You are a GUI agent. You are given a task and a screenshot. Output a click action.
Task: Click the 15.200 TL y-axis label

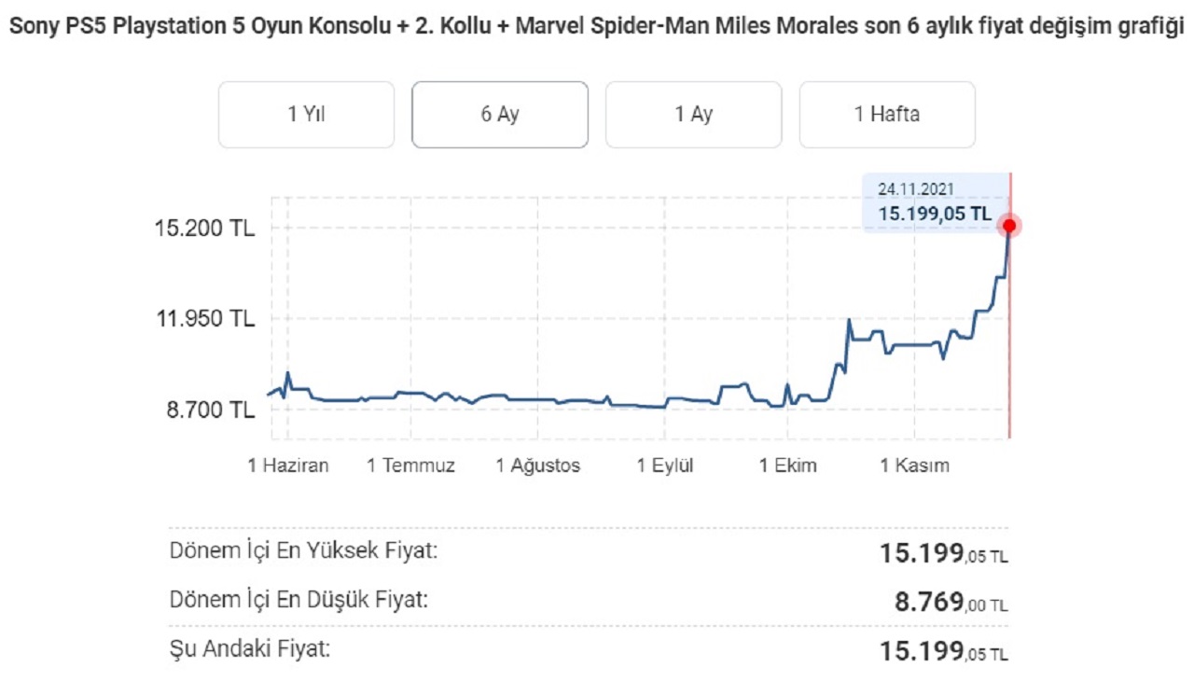[x=204, y=228]
